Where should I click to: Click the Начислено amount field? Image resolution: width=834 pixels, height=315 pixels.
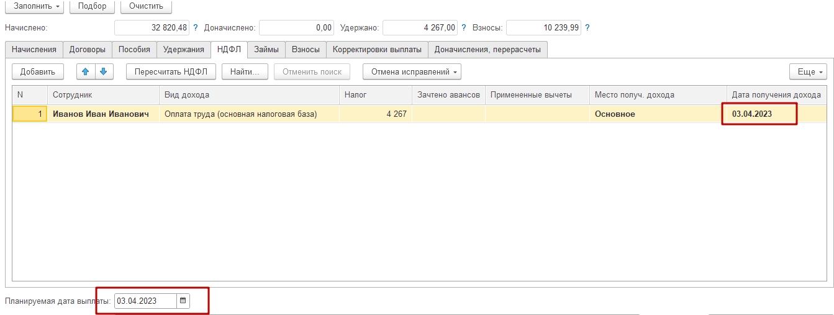pyautogui.click(x=152, y=28)
